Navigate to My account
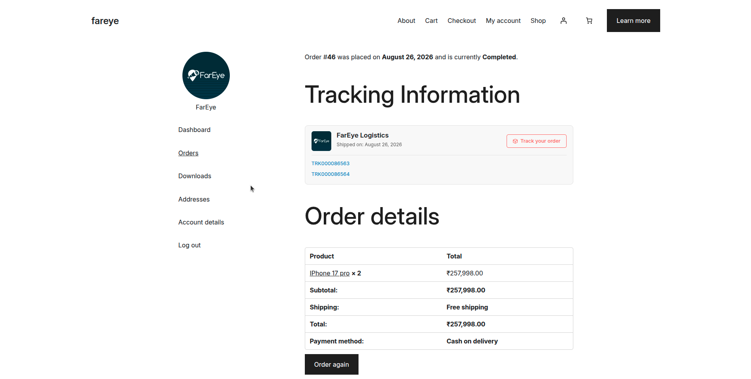The width and height of the screenshot is (751, 379). pyautogui.click(x=503, y=21)
